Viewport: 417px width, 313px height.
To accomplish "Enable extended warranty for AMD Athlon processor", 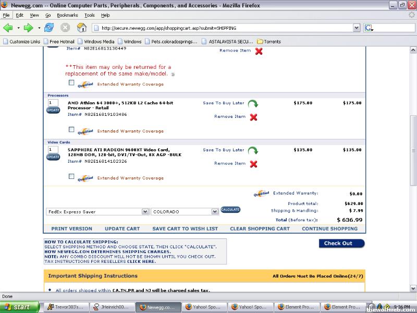I will pos(71,130).
